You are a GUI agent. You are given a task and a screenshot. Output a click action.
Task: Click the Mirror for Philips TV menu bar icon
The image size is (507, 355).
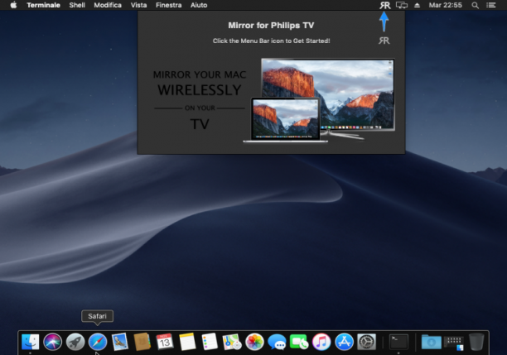tap(384, 5)
